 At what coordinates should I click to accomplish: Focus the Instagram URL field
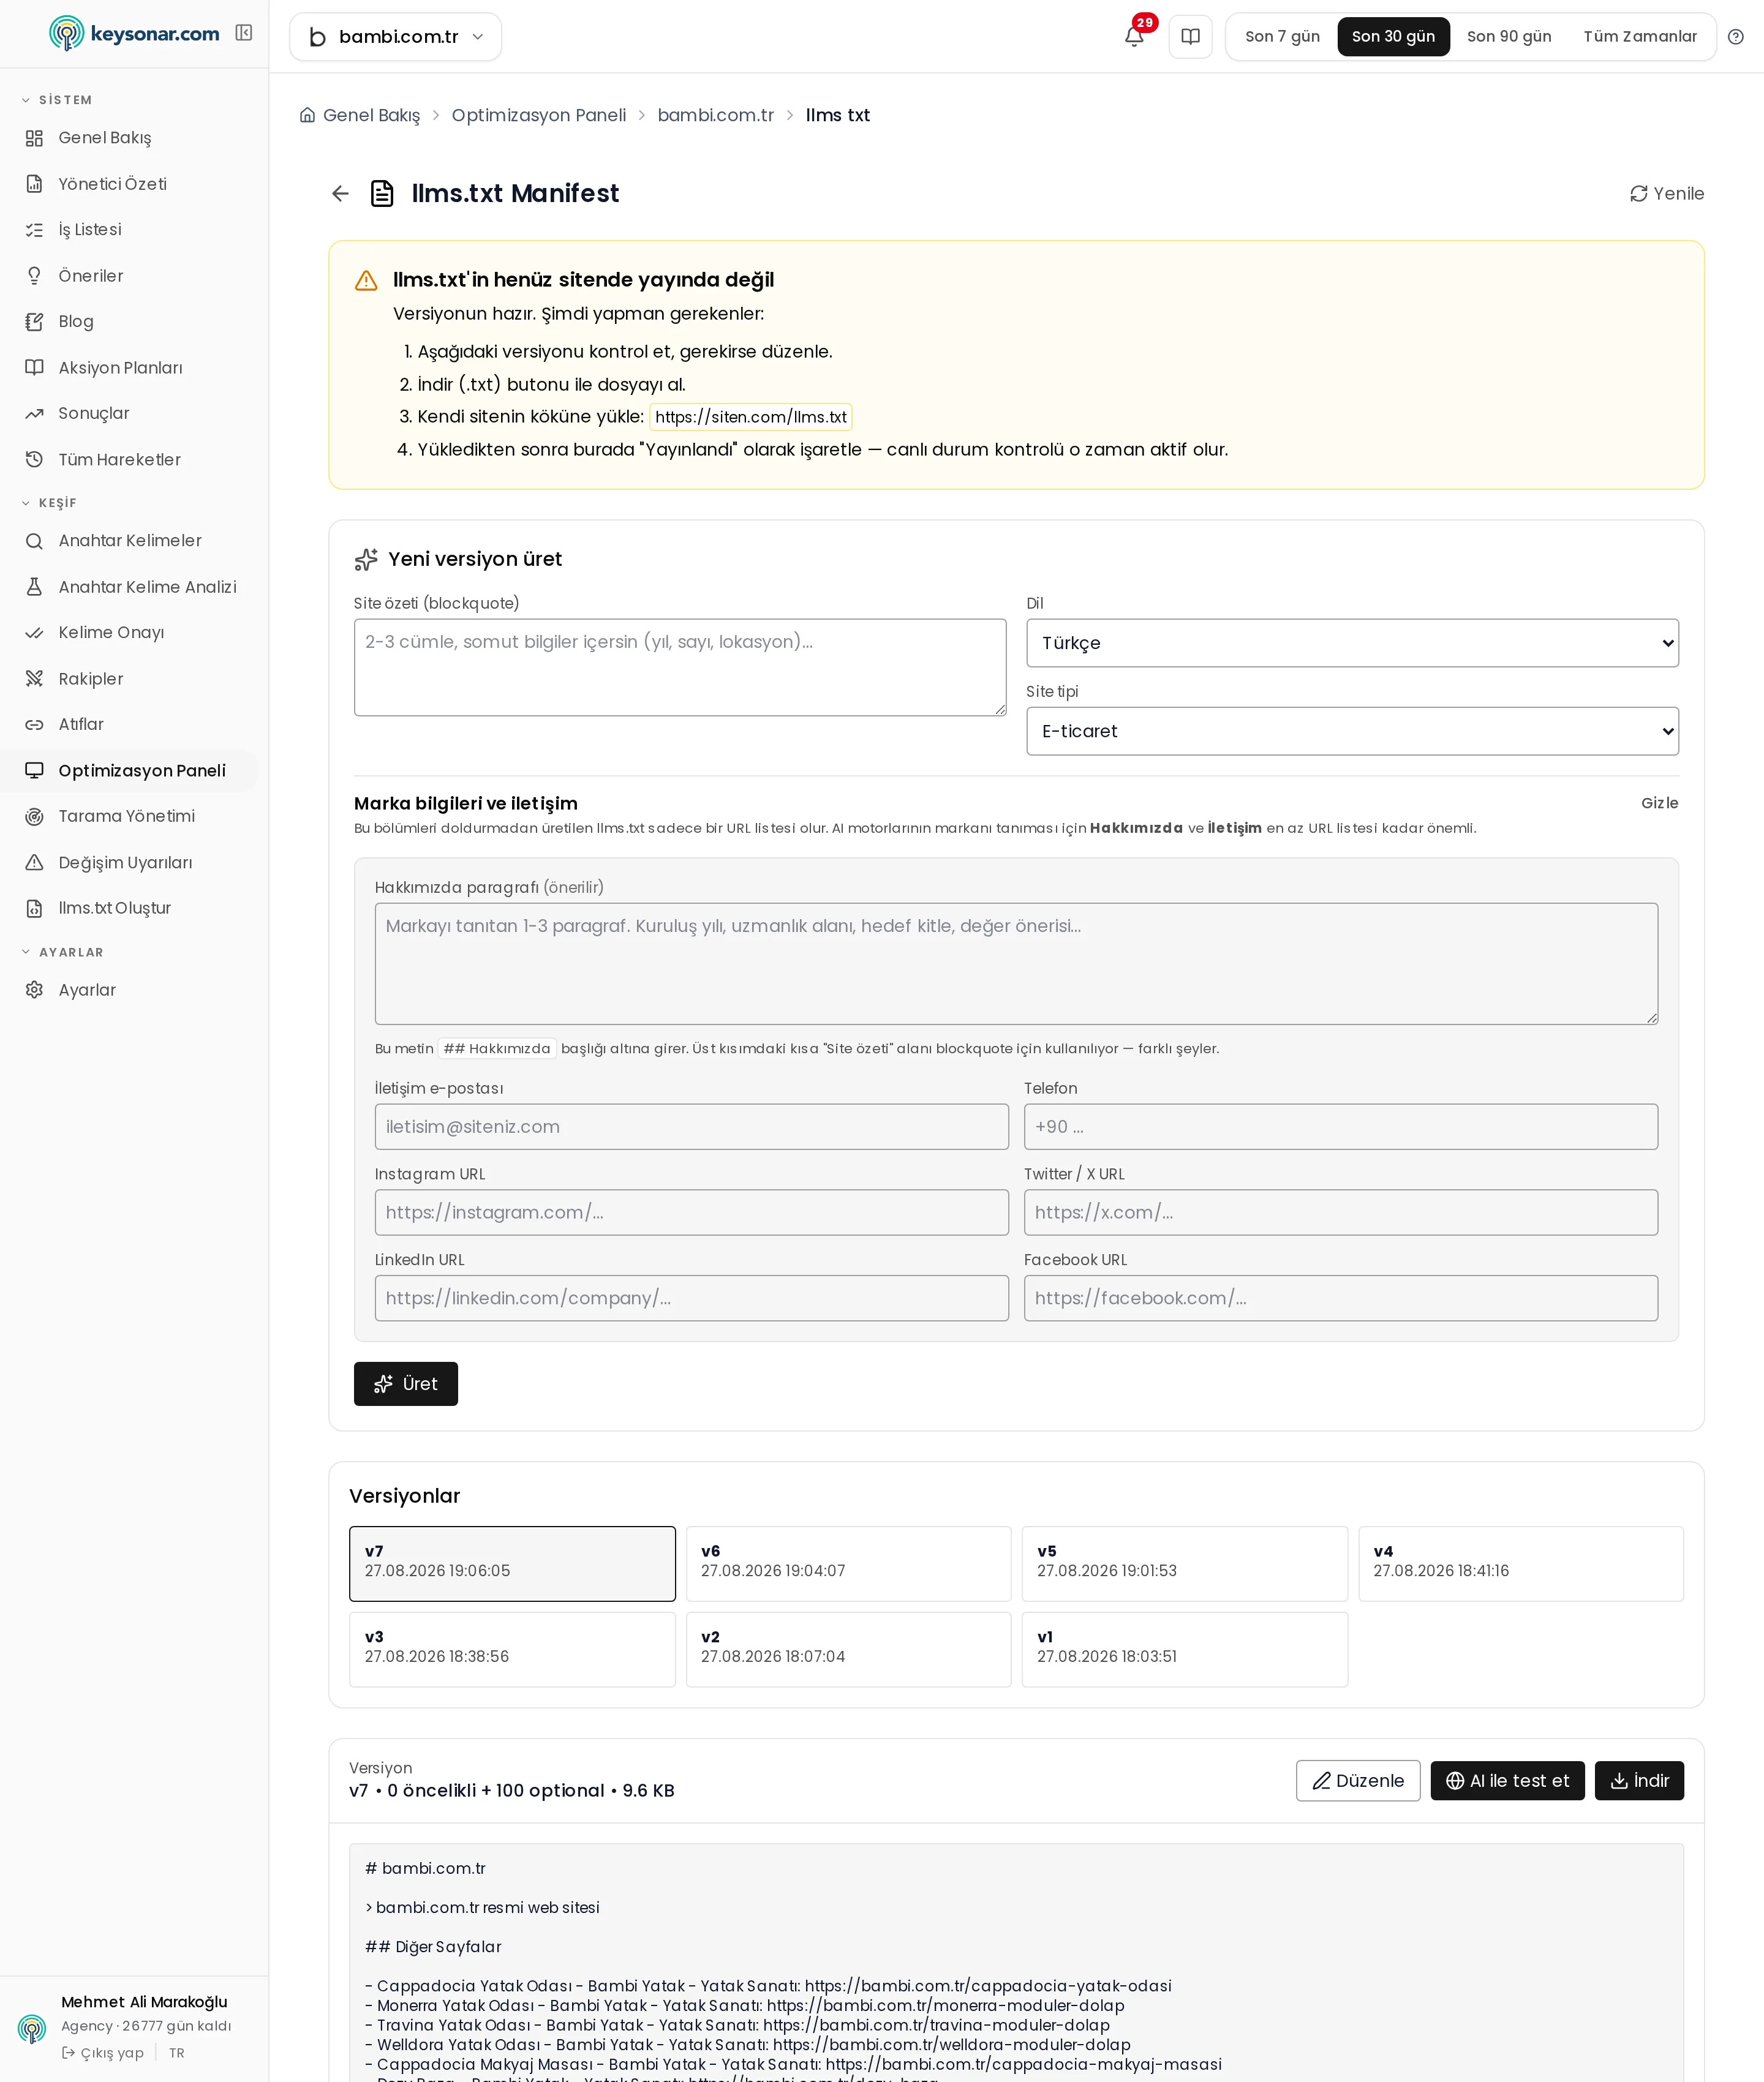pyautogui.click(x=692, y=1214)
